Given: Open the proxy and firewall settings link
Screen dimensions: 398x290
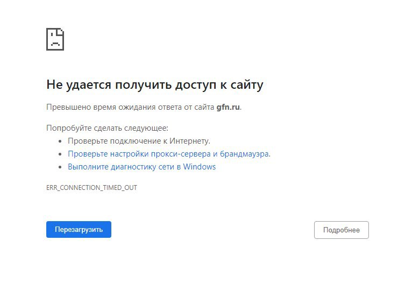Looking at the screenshot, I should (169, 154).
